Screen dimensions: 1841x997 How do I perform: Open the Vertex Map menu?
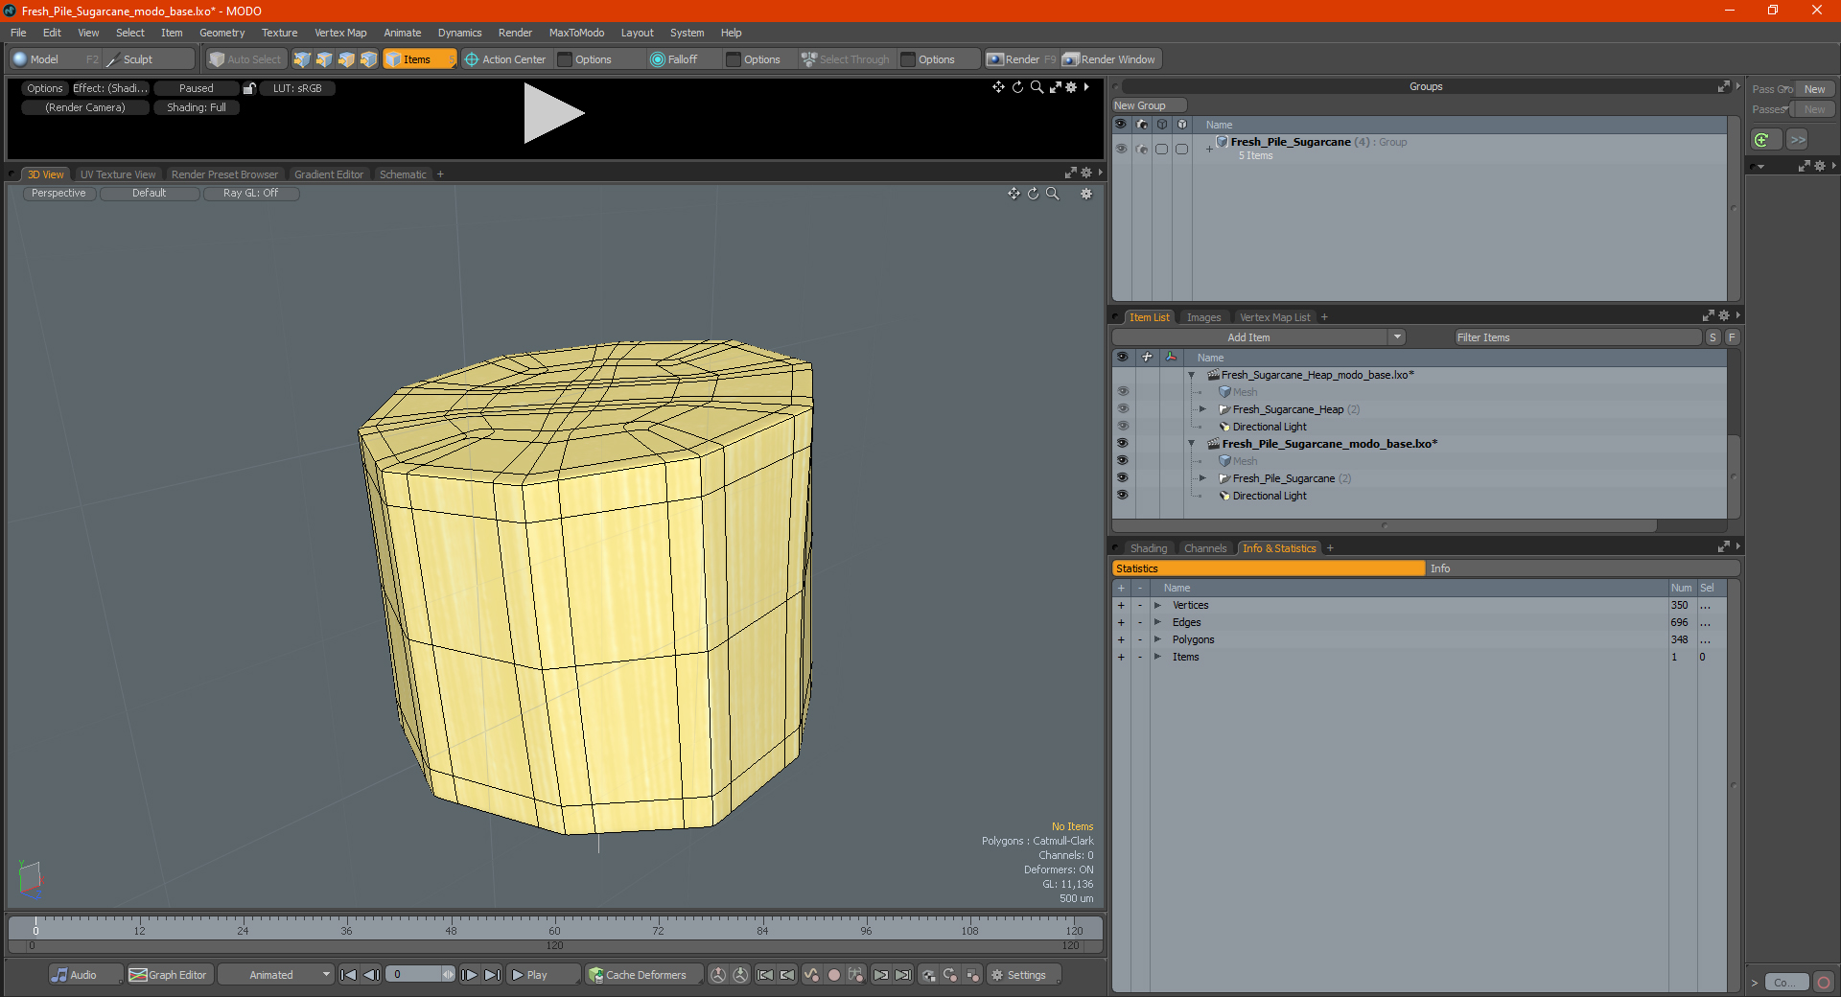point(340,33)
